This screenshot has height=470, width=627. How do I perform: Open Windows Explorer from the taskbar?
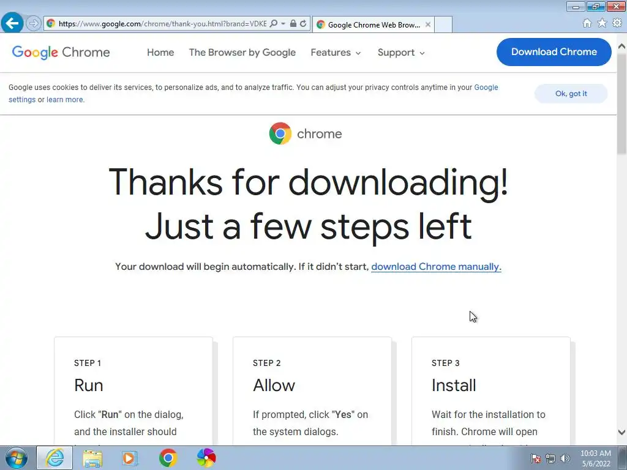pyautogui.click(x=92, y=458)
